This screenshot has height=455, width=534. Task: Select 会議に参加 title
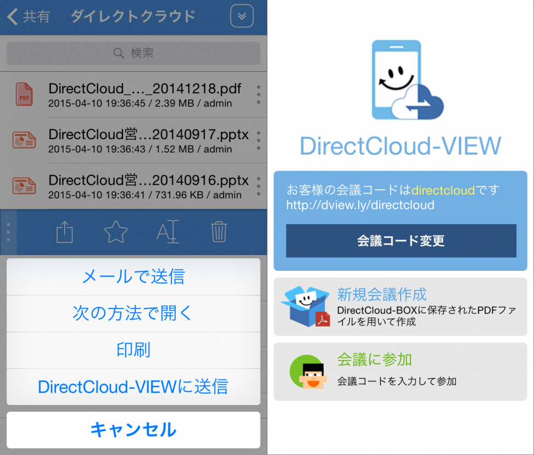tap(375, 360)
